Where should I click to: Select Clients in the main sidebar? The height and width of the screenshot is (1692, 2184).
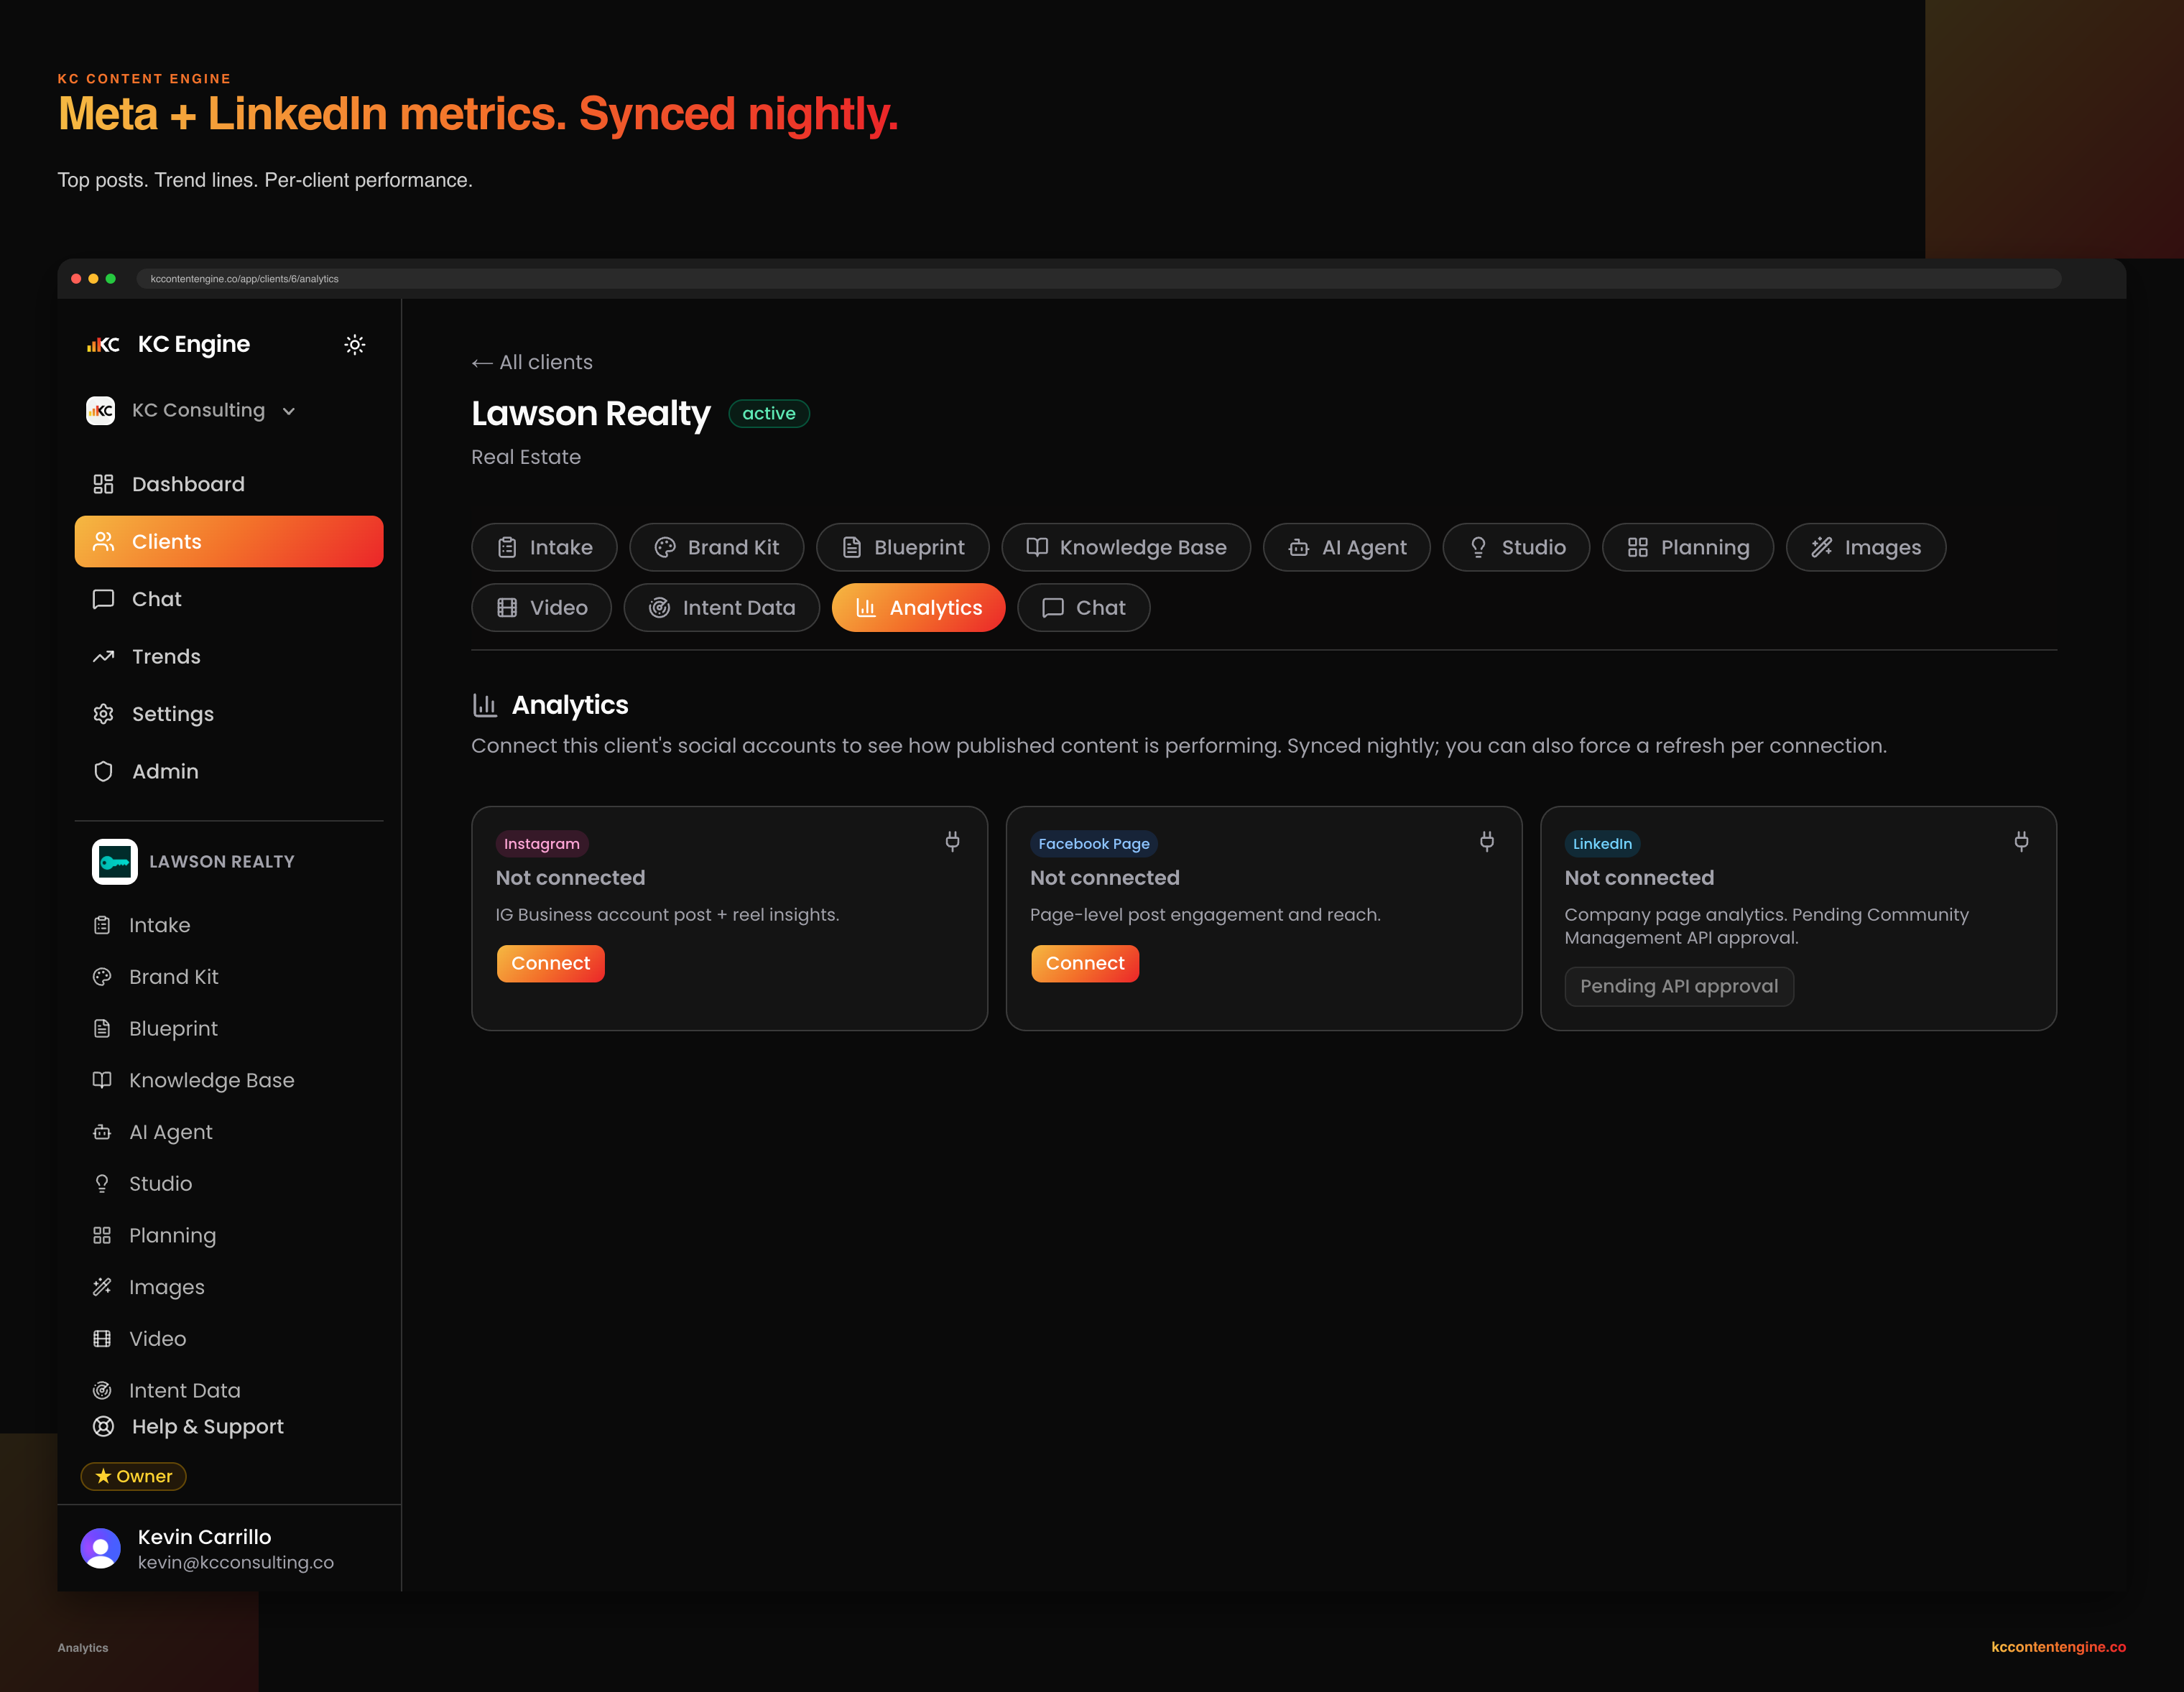229,541
